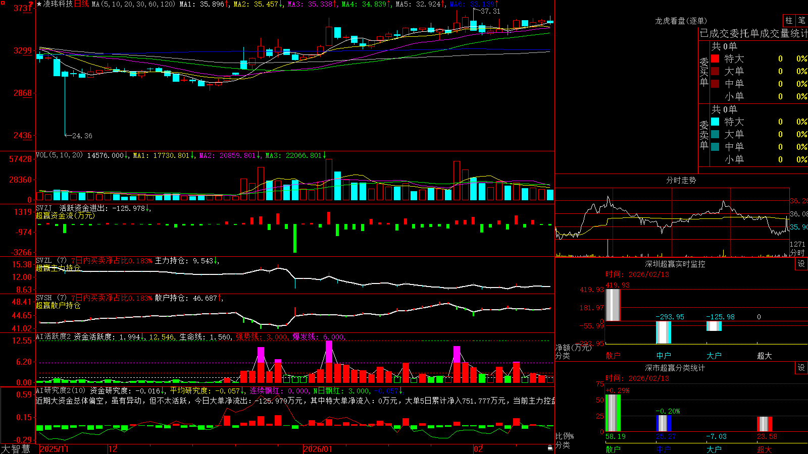The width and height of the screenshot is (808, 454).
Task: Click the 已成交委托单成交量统计 heading
Action: coord(753,33)
